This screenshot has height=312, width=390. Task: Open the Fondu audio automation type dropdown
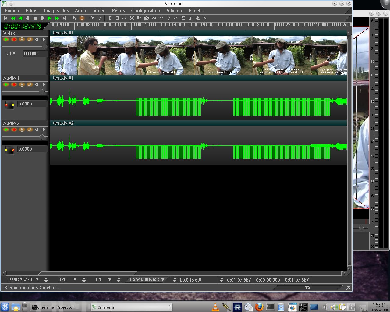[163, 279]
